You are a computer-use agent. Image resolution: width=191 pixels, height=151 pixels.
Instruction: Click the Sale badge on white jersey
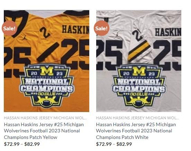tap(101, 28)
